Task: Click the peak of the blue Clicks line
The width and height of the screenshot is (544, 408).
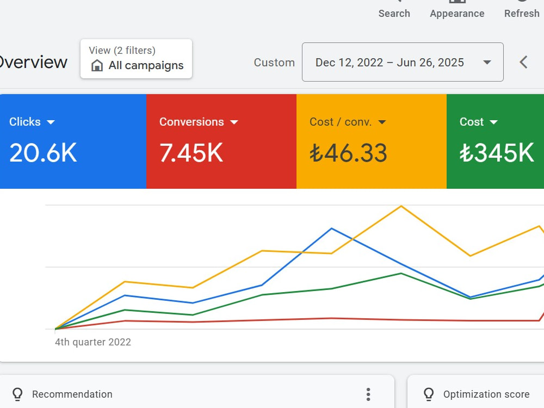Action: [x=332, y=228]
